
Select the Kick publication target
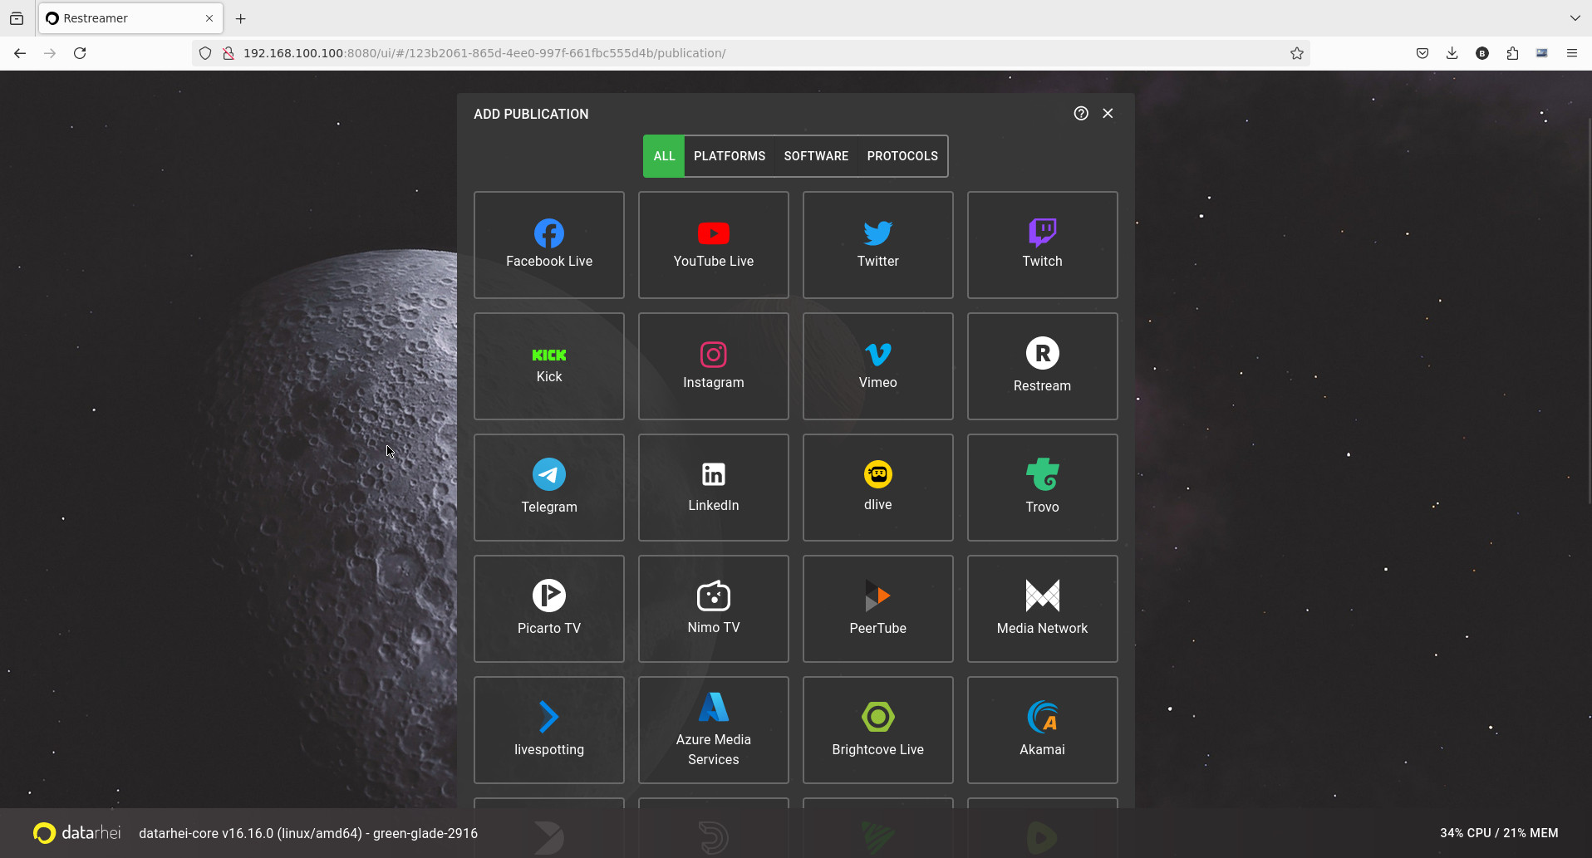pyautogui.click(x=548, y=365)
